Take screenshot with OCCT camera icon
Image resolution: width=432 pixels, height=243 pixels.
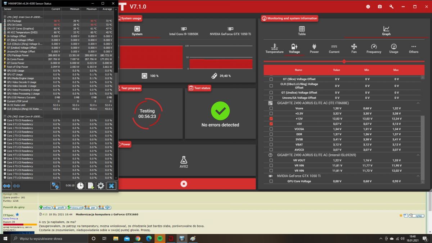point(380,6)
